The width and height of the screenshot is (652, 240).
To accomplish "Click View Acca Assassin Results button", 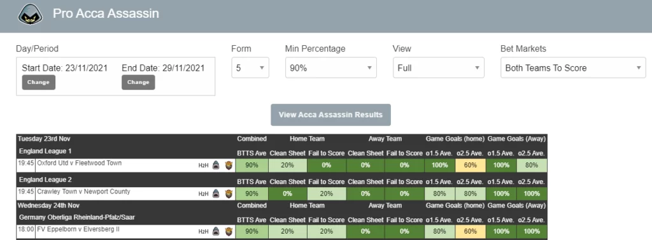I will (330, 115).
